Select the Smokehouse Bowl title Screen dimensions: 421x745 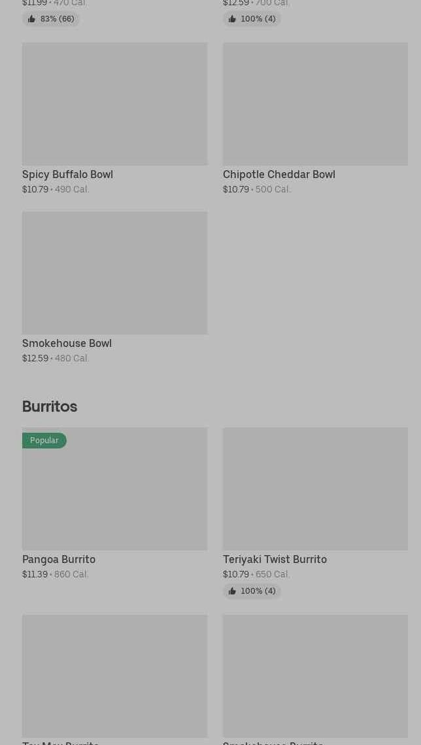coord(67,344)
